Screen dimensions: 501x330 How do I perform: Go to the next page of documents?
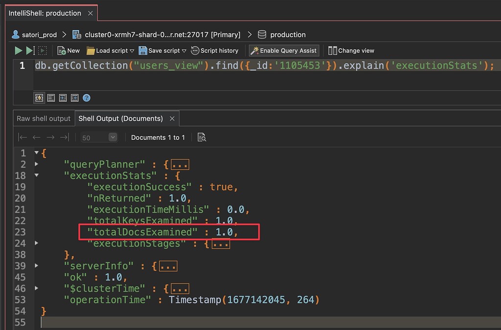pyautogui.click(x=50, y=137)
